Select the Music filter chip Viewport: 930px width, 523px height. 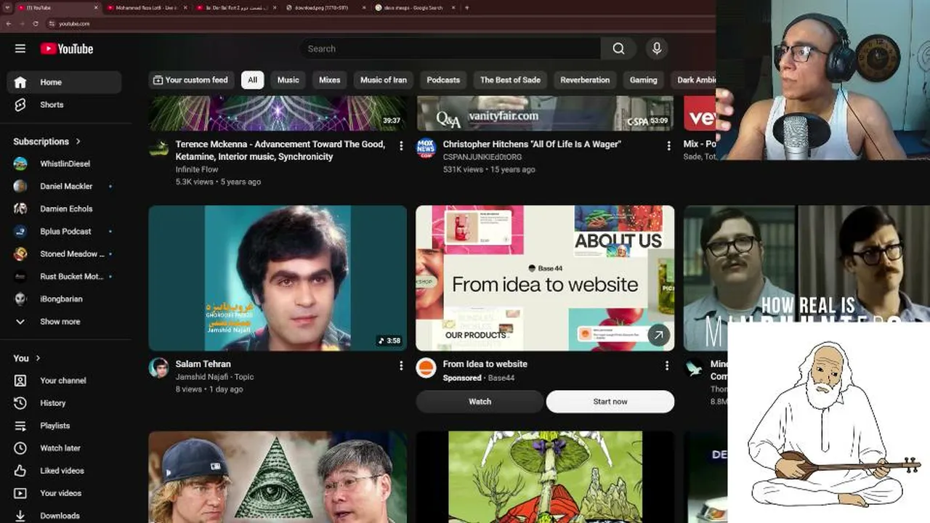[288, 80]
